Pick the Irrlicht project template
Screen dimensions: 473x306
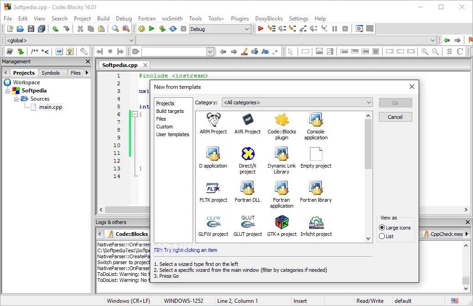click(x=316, y=226)
